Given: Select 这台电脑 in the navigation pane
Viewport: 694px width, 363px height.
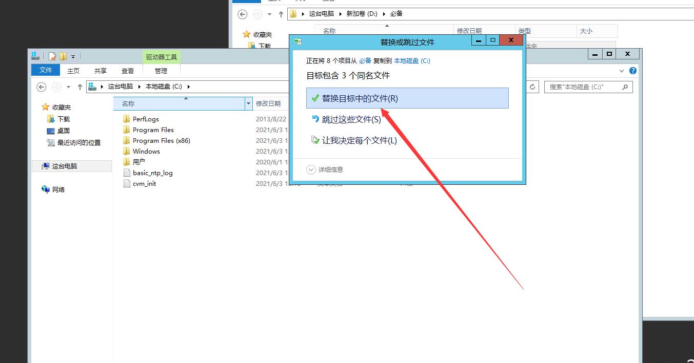Looking at the screenshot, I should point(64,166).
